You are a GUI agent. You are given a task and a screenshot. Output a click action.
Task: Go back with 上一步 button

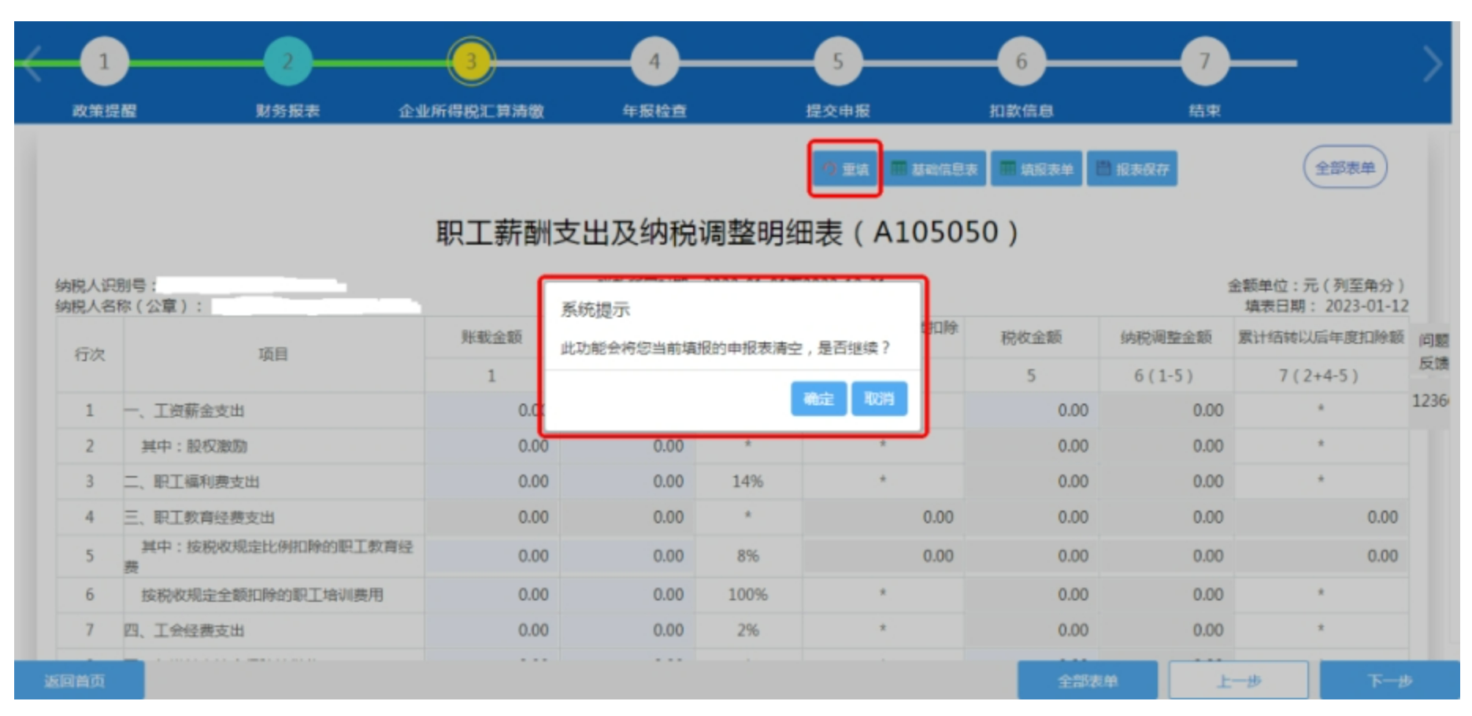pyautogui.click(x=1239, y=681)
